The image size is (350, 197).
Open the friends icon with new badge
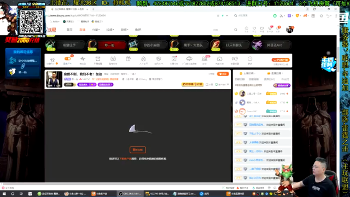click(x=204, y=59)
